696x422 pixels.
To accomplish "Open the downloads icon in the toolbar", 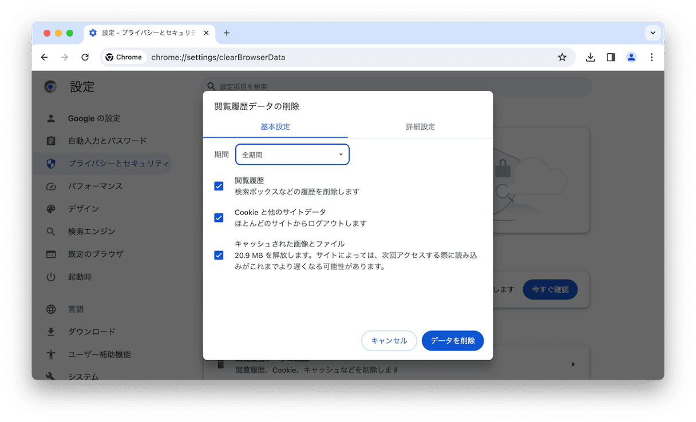I will click(591, 57).
